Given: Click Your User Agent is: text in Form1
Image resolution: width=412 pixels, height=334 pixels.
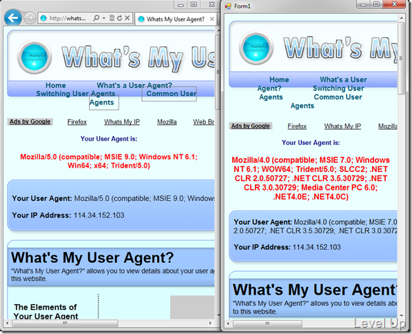Looking at the screenshot, I should pyautogui.click(x=311, y=143).
